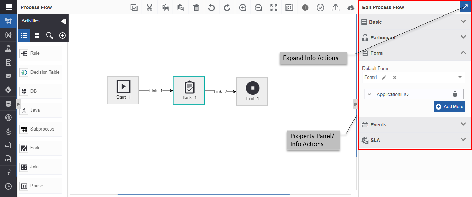The height and width of the screenshot is (197, 472).
Task: Open the mail envelope sidebar icon
Action: pyautogui.click(x=8, y=76)
